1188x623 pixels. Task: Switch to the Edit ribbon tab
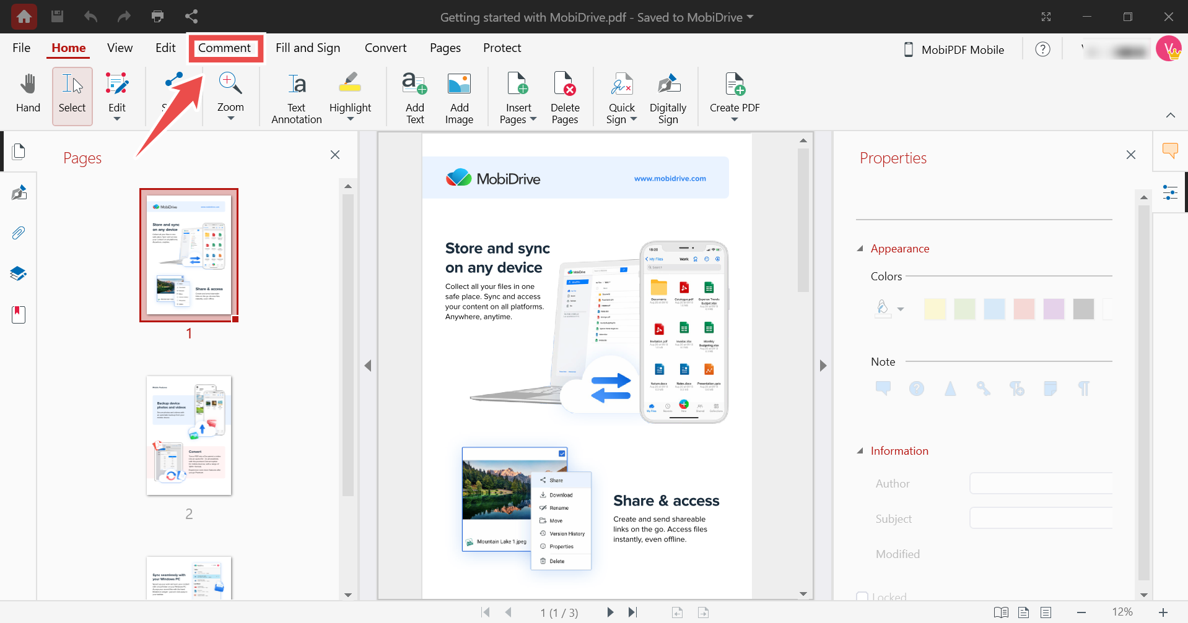(165, 48)
